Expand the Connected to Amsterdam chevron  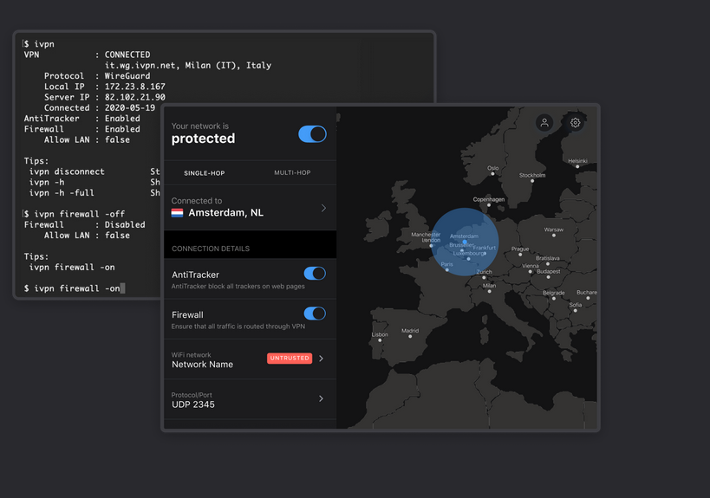point(323,208)
